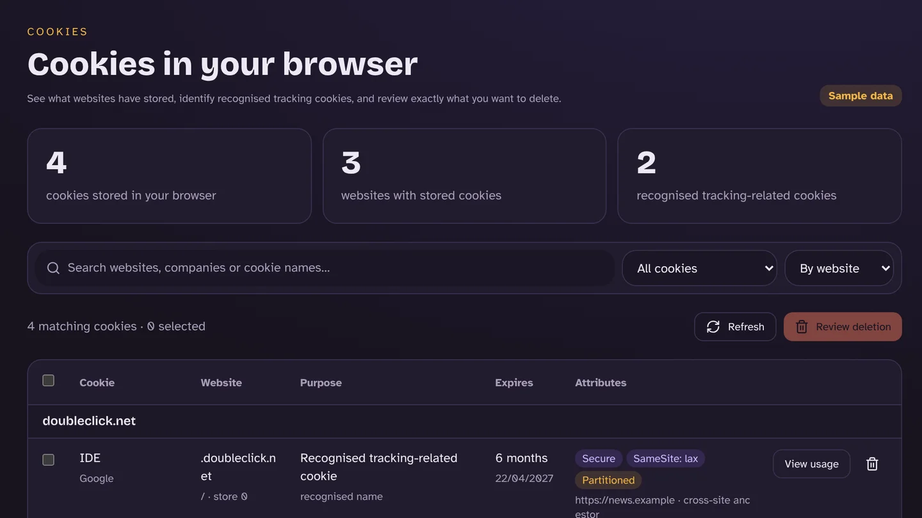This screenshot has width=922, height=518.
Task: Click the Website column header
Action: coord(221,382)
